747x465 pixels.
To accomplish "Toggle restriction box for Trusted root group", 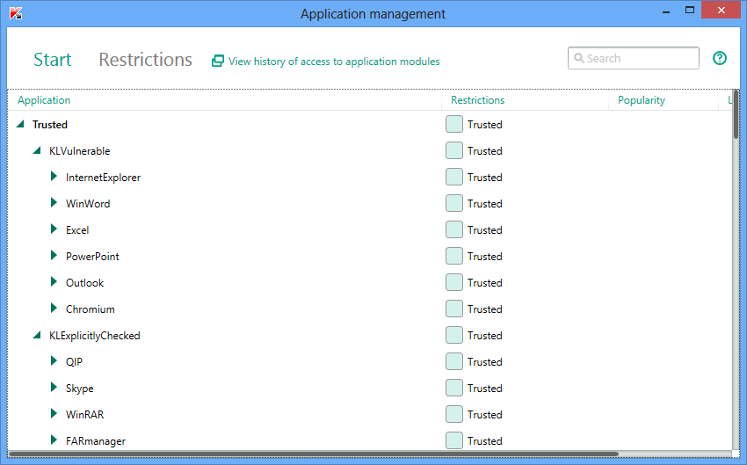I will (x=454, y=124).
